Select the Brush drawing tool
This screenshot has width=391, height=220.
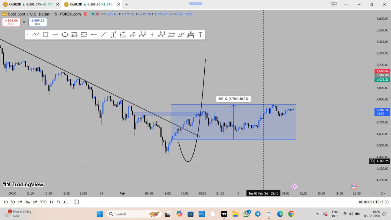point(181,35)
